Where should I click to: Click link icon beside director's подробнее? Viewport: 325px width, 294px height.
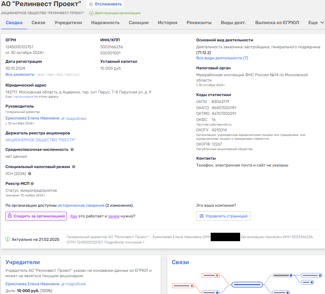click(63, 119)
